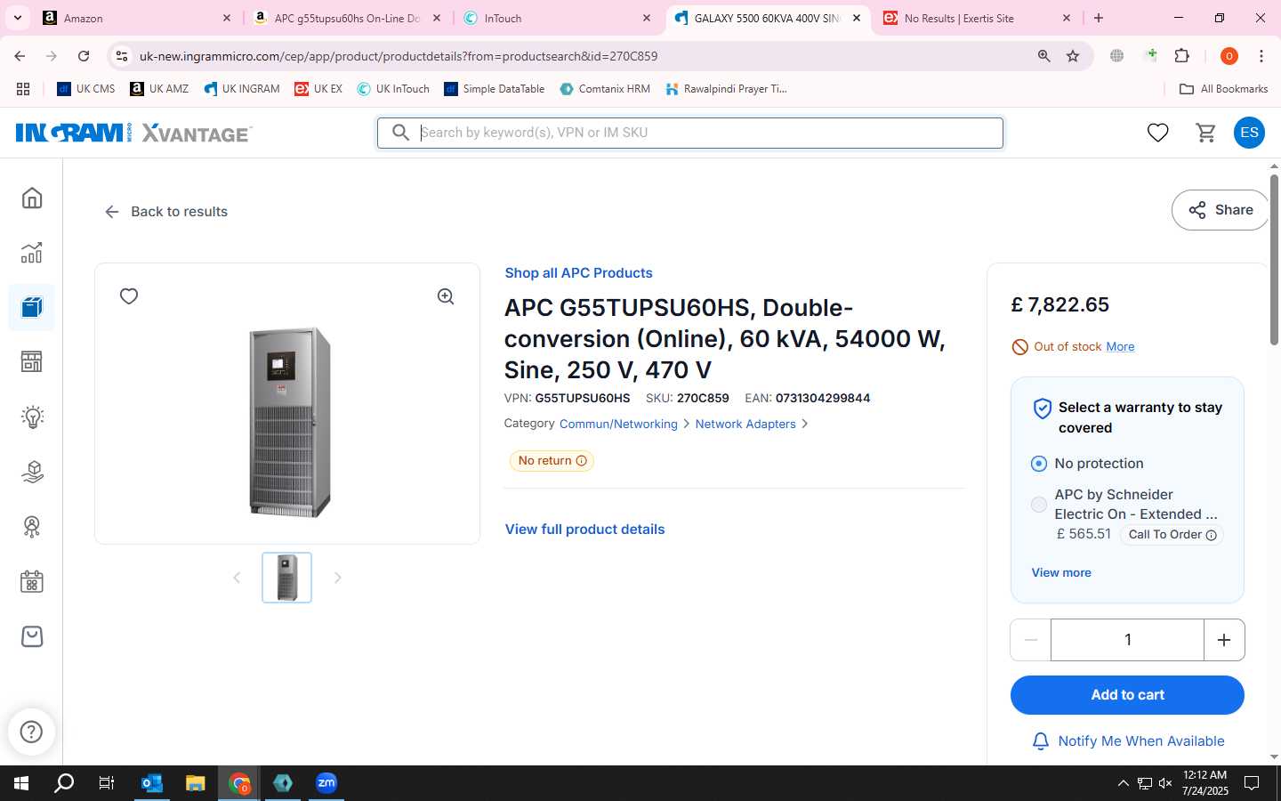Click View more warranty options link
The width and height of the screenshot is (1281, 801).
[x=1061, y=573]
